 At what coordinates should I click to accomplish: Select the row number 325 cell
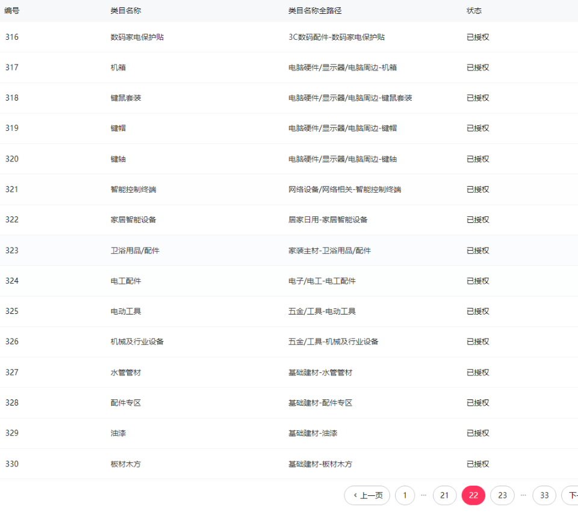12,311
